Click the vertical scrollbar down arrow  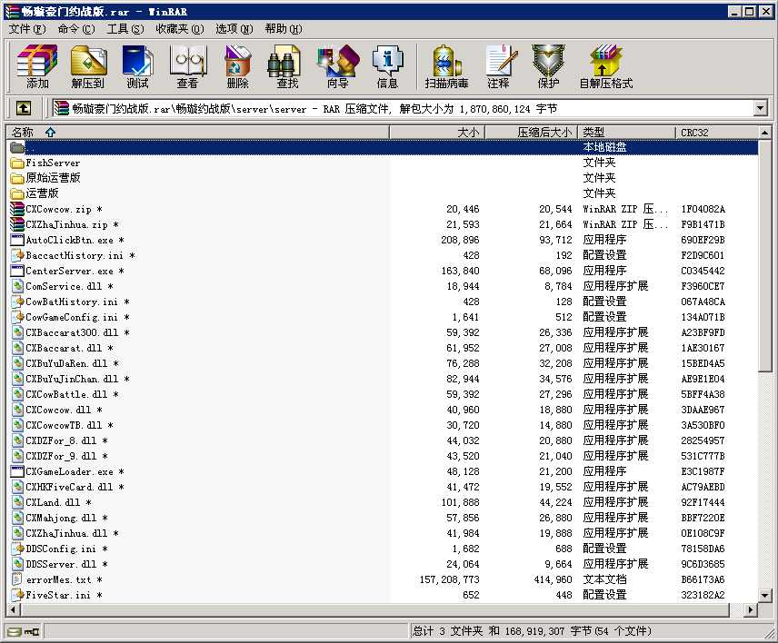click(x=764, y=596)
